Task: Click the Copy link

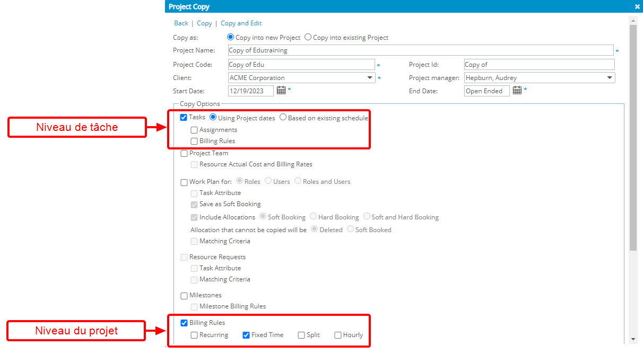Action: tap(204, 23)
